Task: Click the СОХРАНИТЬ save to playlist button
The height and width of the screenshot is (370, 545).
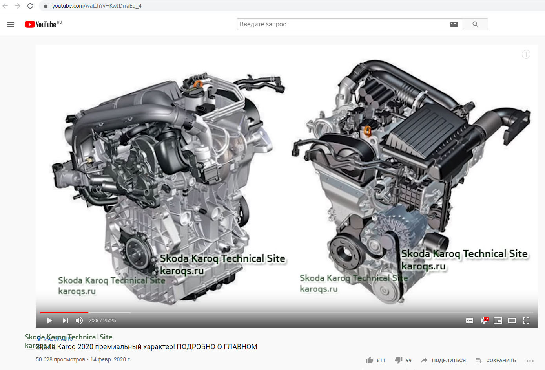Action: (496, 360)
